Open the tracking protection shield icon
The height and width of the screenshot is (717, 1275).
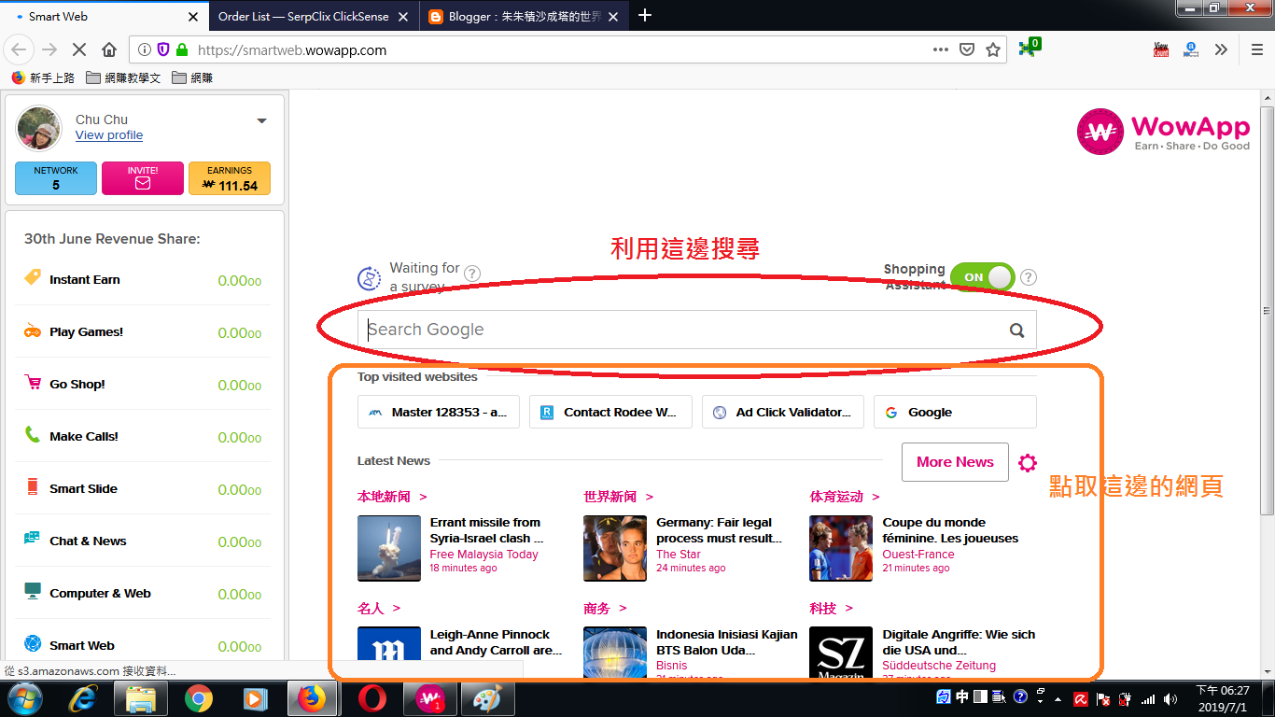tap(163, 50)
